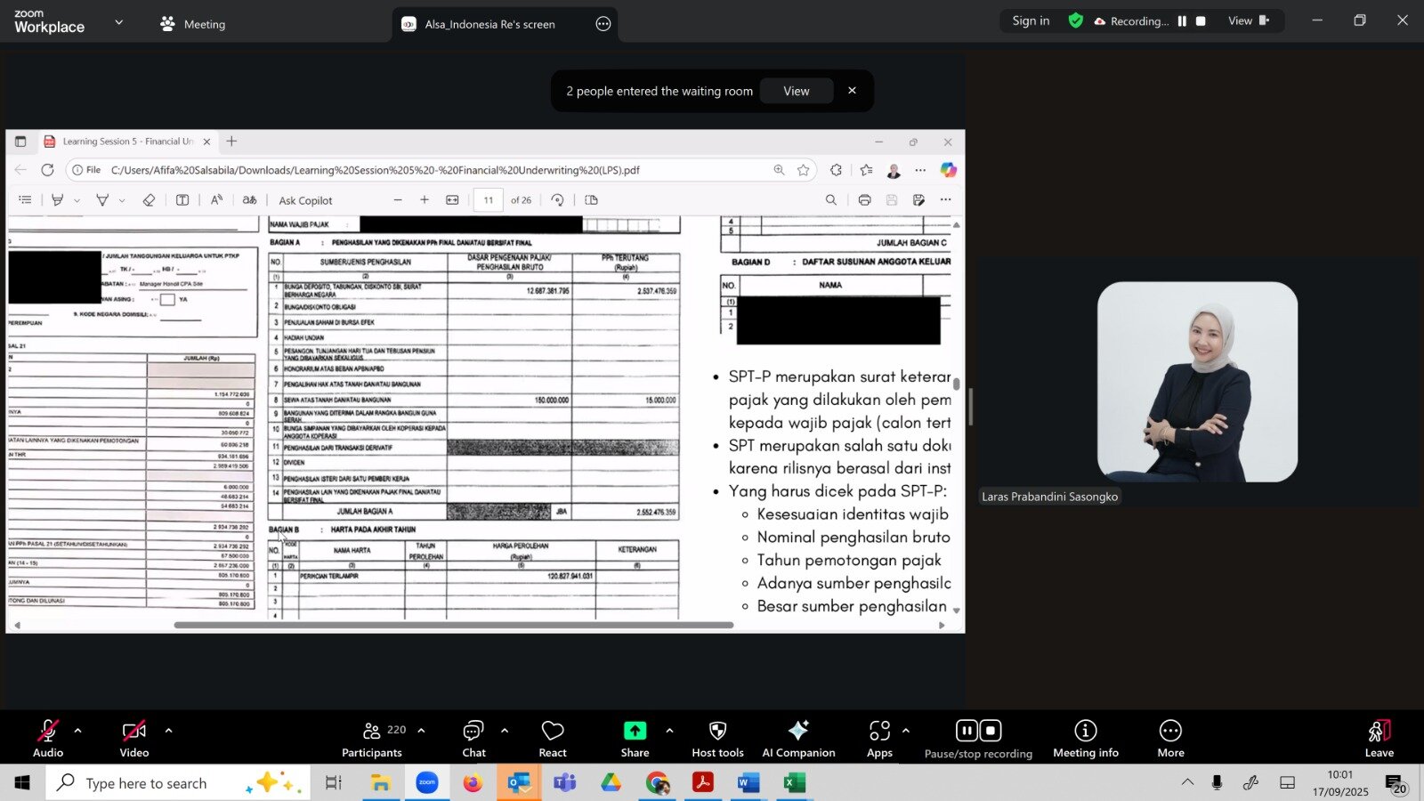Open Participants list
Viewport: 1424px width, 801px height.
pos(372,739)
